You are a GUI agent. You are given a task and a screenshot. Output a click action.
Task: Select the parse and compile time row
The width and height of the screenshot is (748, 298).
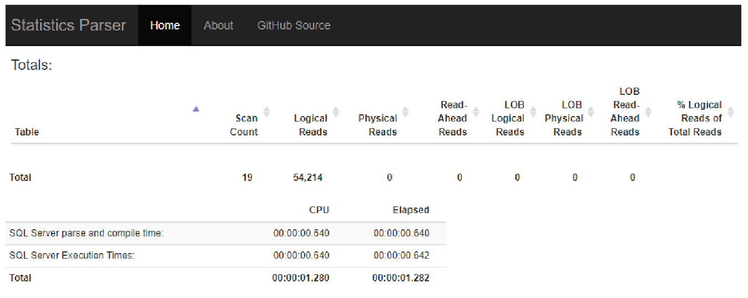point(86,233)
